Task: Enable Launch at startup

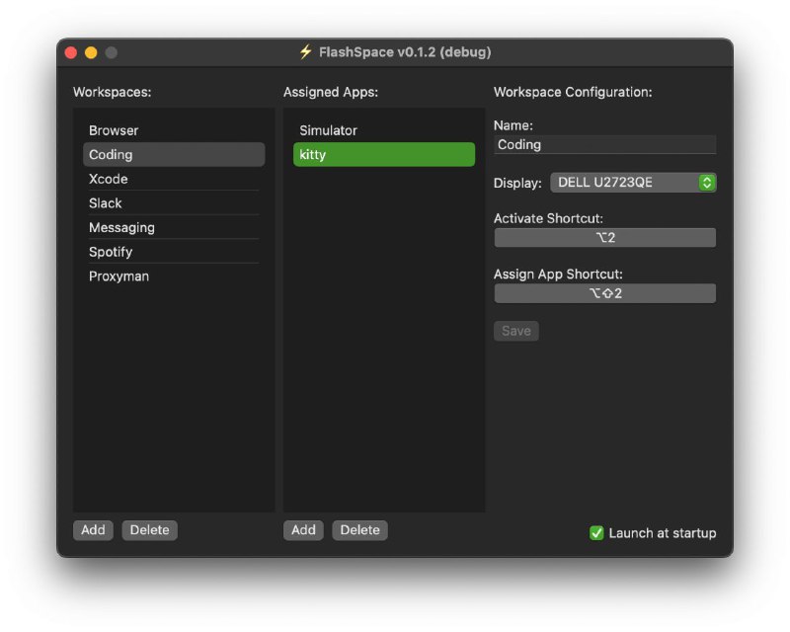Action: pyautogui.click(x=596, y=532)
